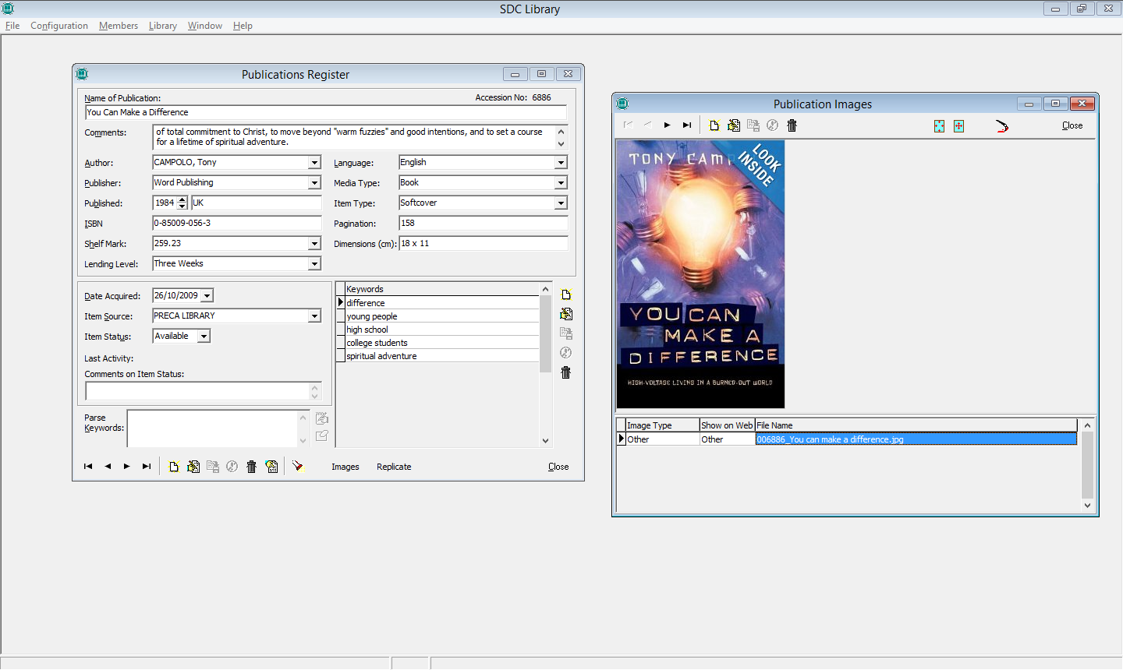Viewport: 1123px width, 670px height.
Task: Go to next image in Publication Images
Action: click(x=668, y=125)
